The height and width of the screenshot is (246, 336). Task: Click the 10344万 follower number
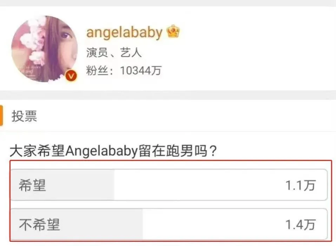(x=140, y=71)
